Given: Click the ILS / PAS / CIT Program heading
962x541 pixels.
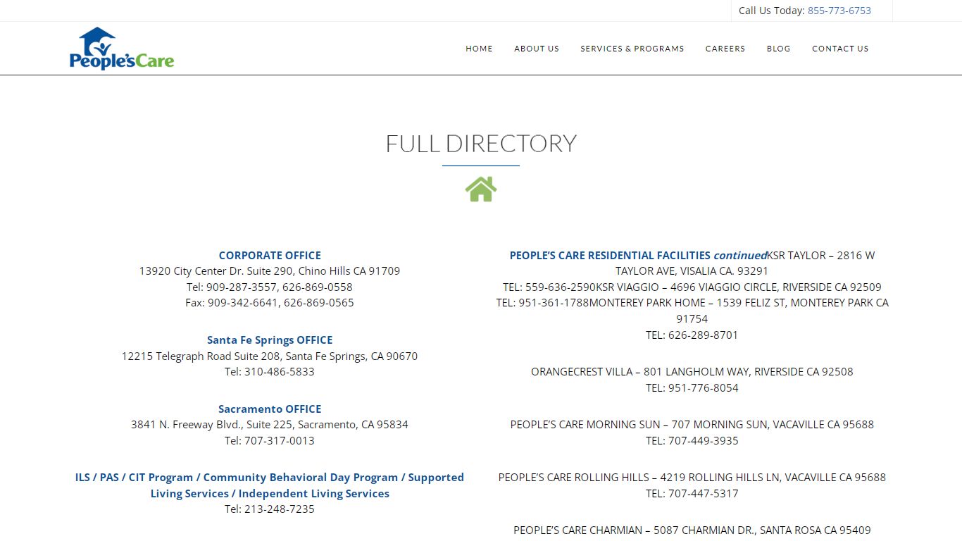Looking at the screenshot, I should click(270, 485).
